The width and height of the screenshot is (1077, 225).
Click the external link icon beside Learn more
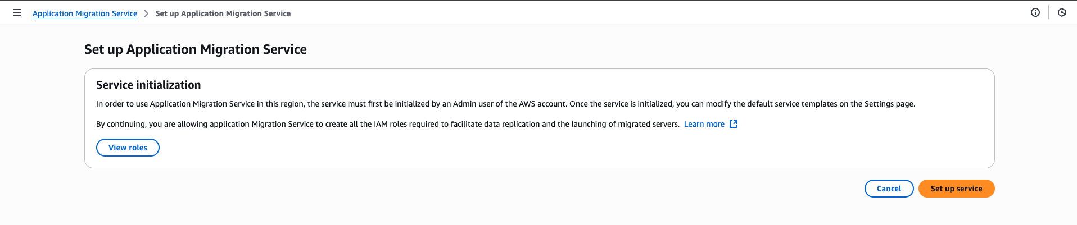pos(733,124)
